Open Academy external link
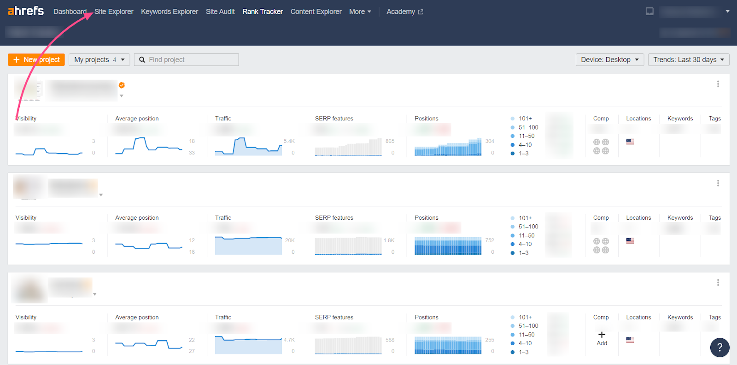The width and height of the screenshot is (737, 365). [405, 11]
